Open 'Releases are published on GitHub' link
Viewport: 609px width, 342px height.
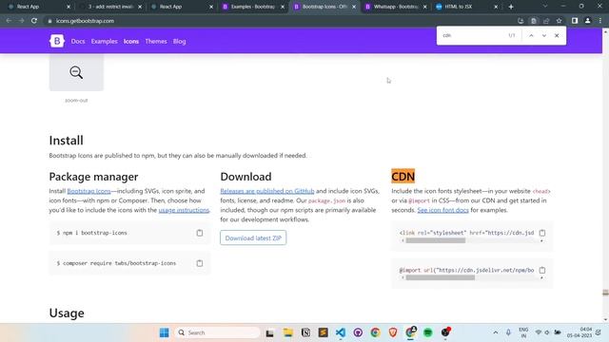[x=267, y=191]
